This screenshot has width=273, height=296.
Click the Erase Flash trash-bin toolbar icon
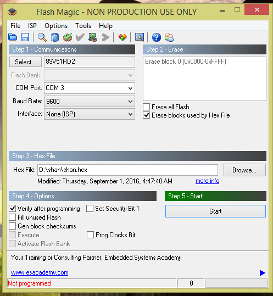[55, 37]
